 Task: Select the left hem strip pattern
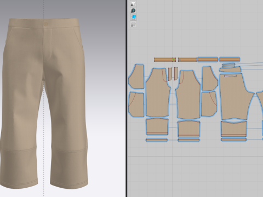[x=157, y=140]
